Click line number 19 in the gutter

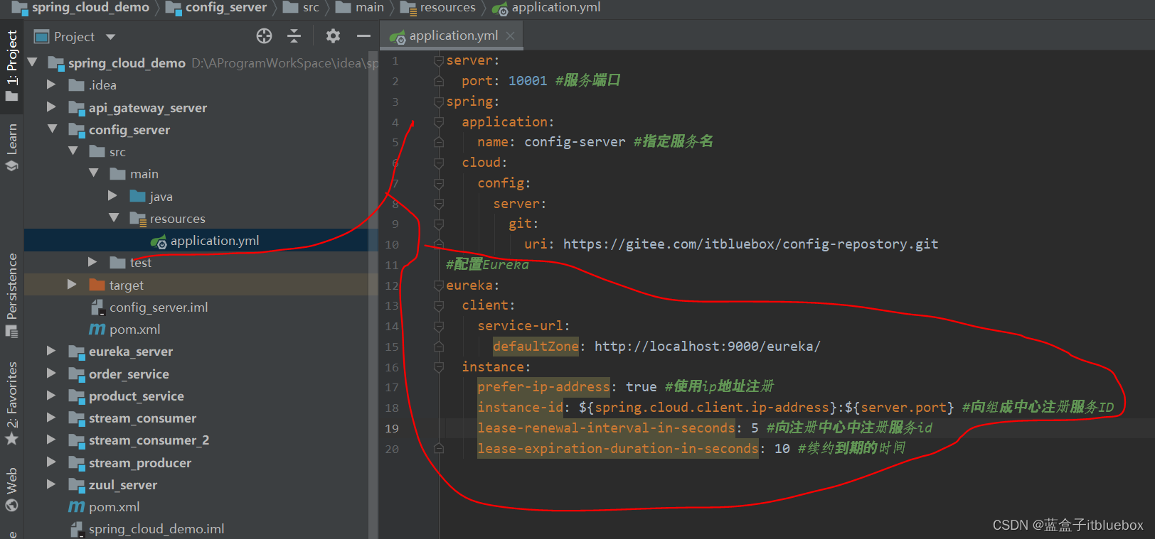coord(392,428)
